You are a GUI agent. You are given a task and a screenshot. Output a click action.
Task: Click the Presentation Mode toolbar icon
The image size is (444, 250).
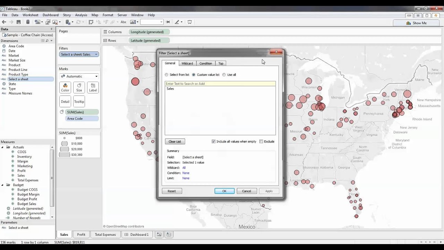click(x=189, y=22)
